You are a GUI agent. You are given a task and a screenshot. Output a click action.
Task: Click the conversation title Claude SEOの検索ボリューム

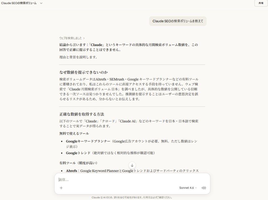pos(20,3)
